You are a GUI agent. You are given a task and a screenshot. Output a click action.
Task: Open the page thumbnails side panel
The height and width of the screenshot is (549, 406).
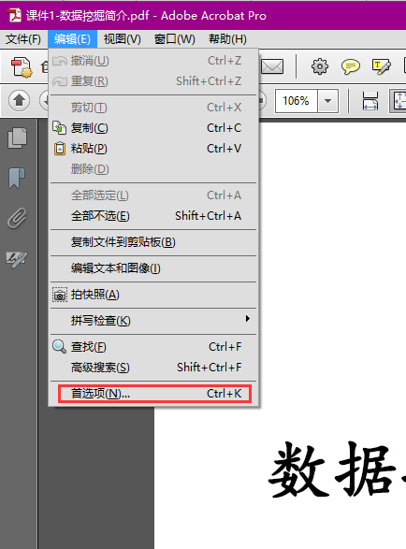click(17, 137)
